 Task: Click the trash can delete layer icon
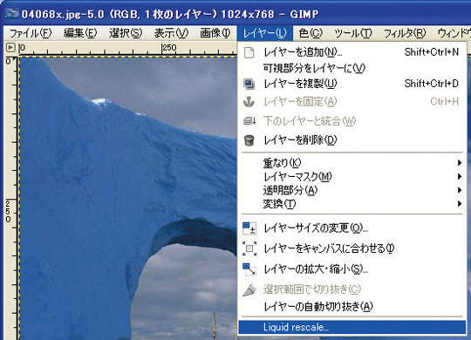tap(249, 140)
